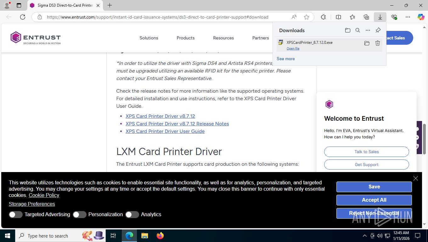The width and height of the screenshot is (428, 242).
Task: Open Copilot sidebar icon
Action: (421, 17)
